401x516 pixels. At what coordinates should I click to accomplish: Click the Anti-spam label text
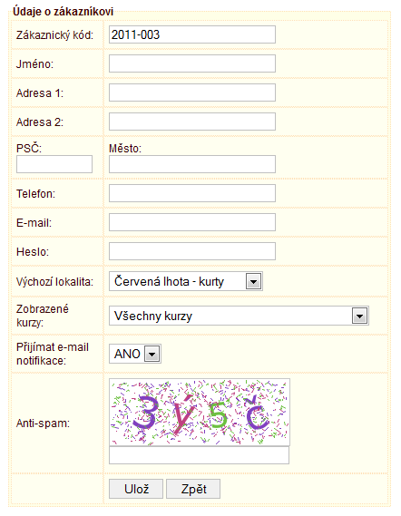tap(44, 424)
